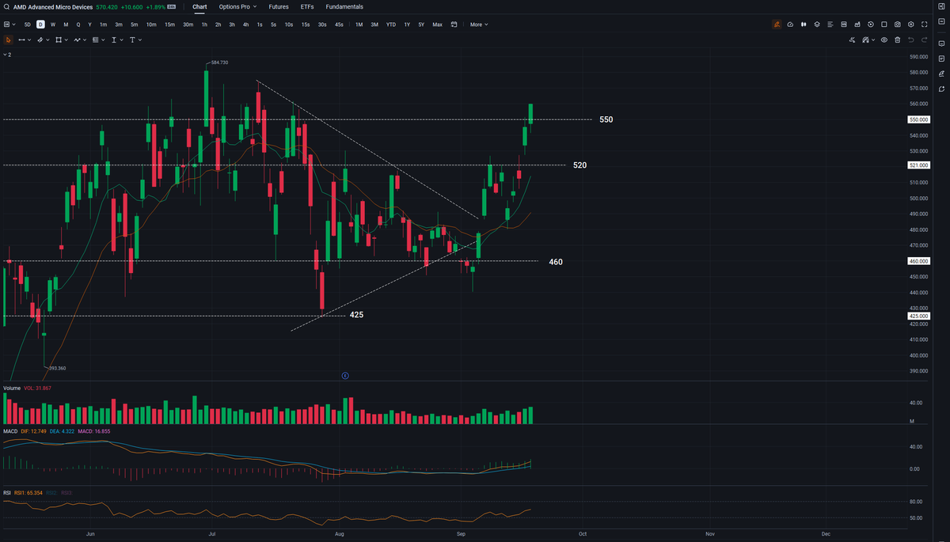
Task: Click the 1M range button
Action: (x=359, y=25)
